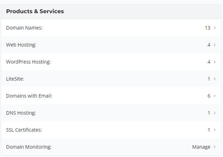The image size is (223, 157).
Task: Select the WordPress Hosting label
Action: click(28, 62)
